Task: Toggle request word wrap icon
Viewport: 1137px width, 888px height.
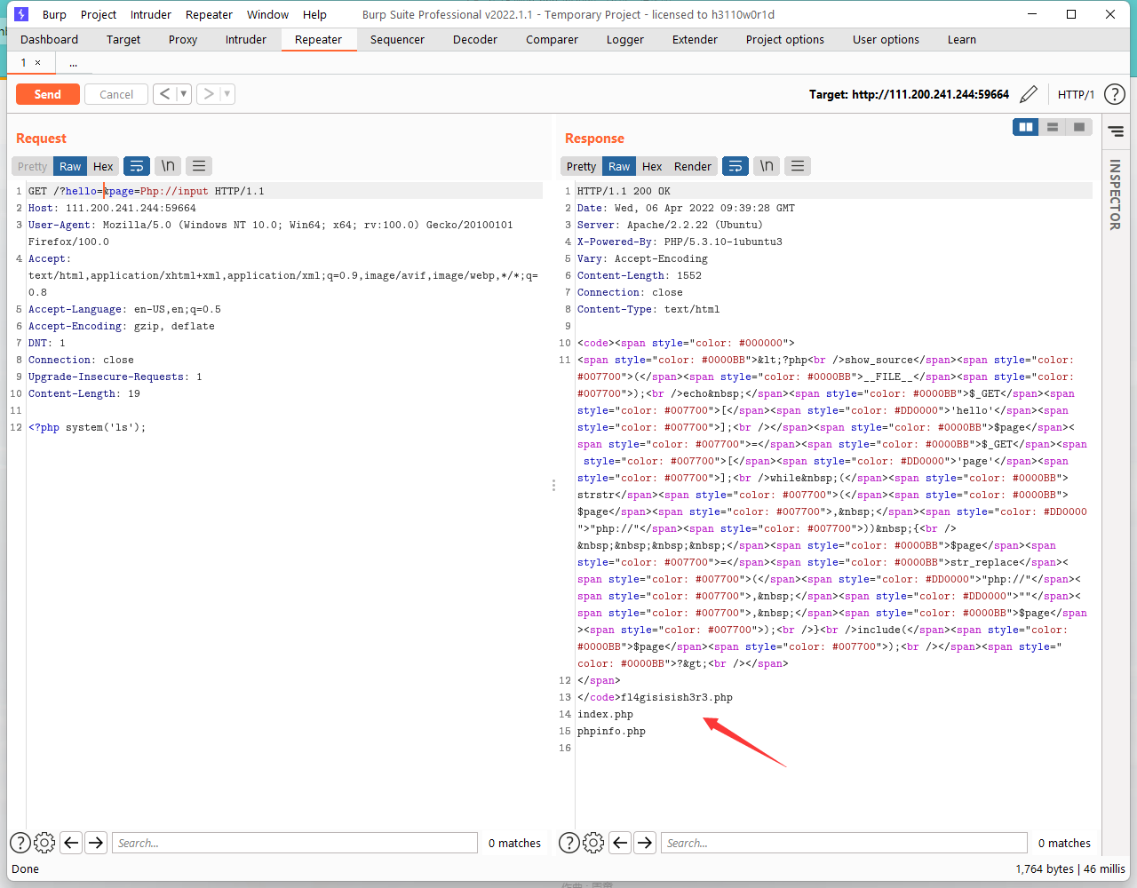Action: 137,166
